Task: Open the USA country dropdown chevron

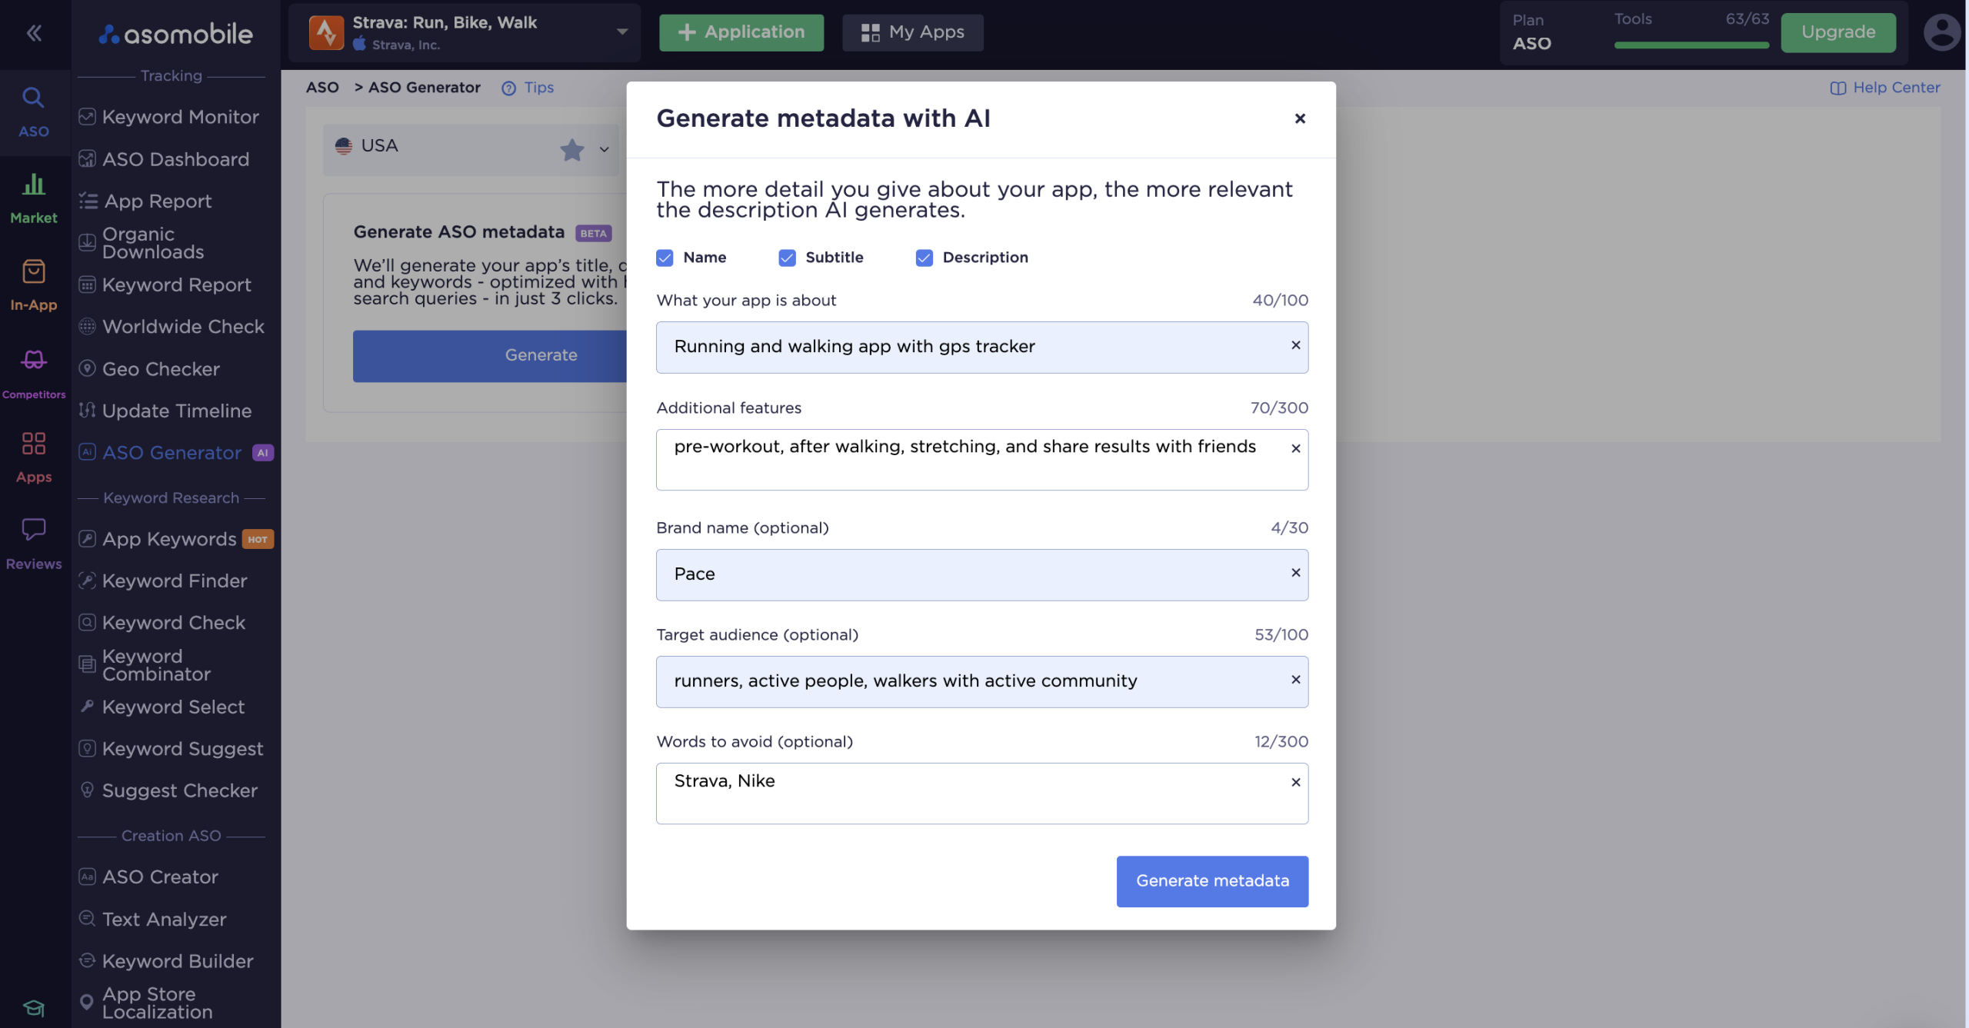Action: pos(604,150)
